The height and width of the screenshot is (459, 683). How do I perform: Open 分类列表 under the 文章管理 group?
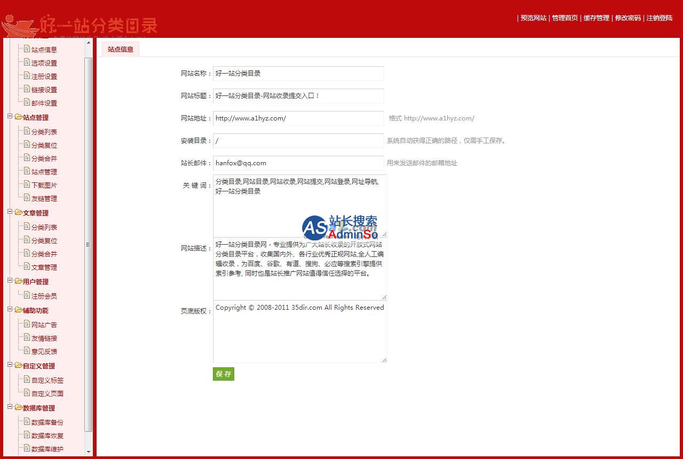(44, 227)
